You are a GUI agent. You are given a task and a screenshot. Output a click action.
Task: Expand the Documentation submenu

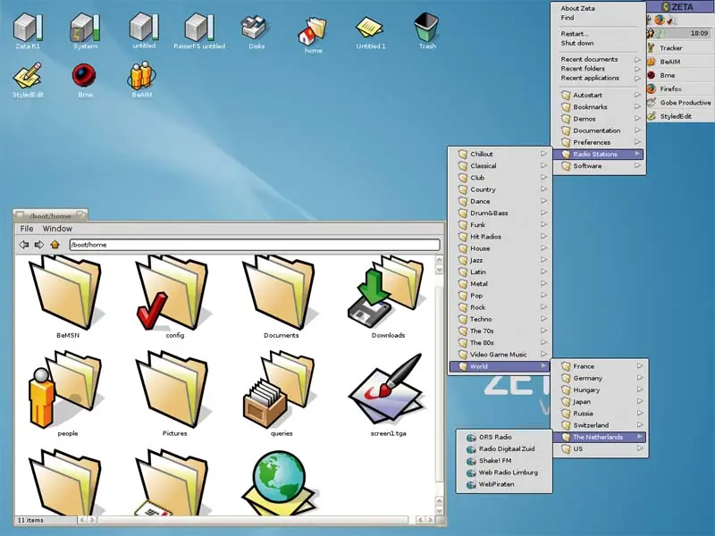(597, 130)
